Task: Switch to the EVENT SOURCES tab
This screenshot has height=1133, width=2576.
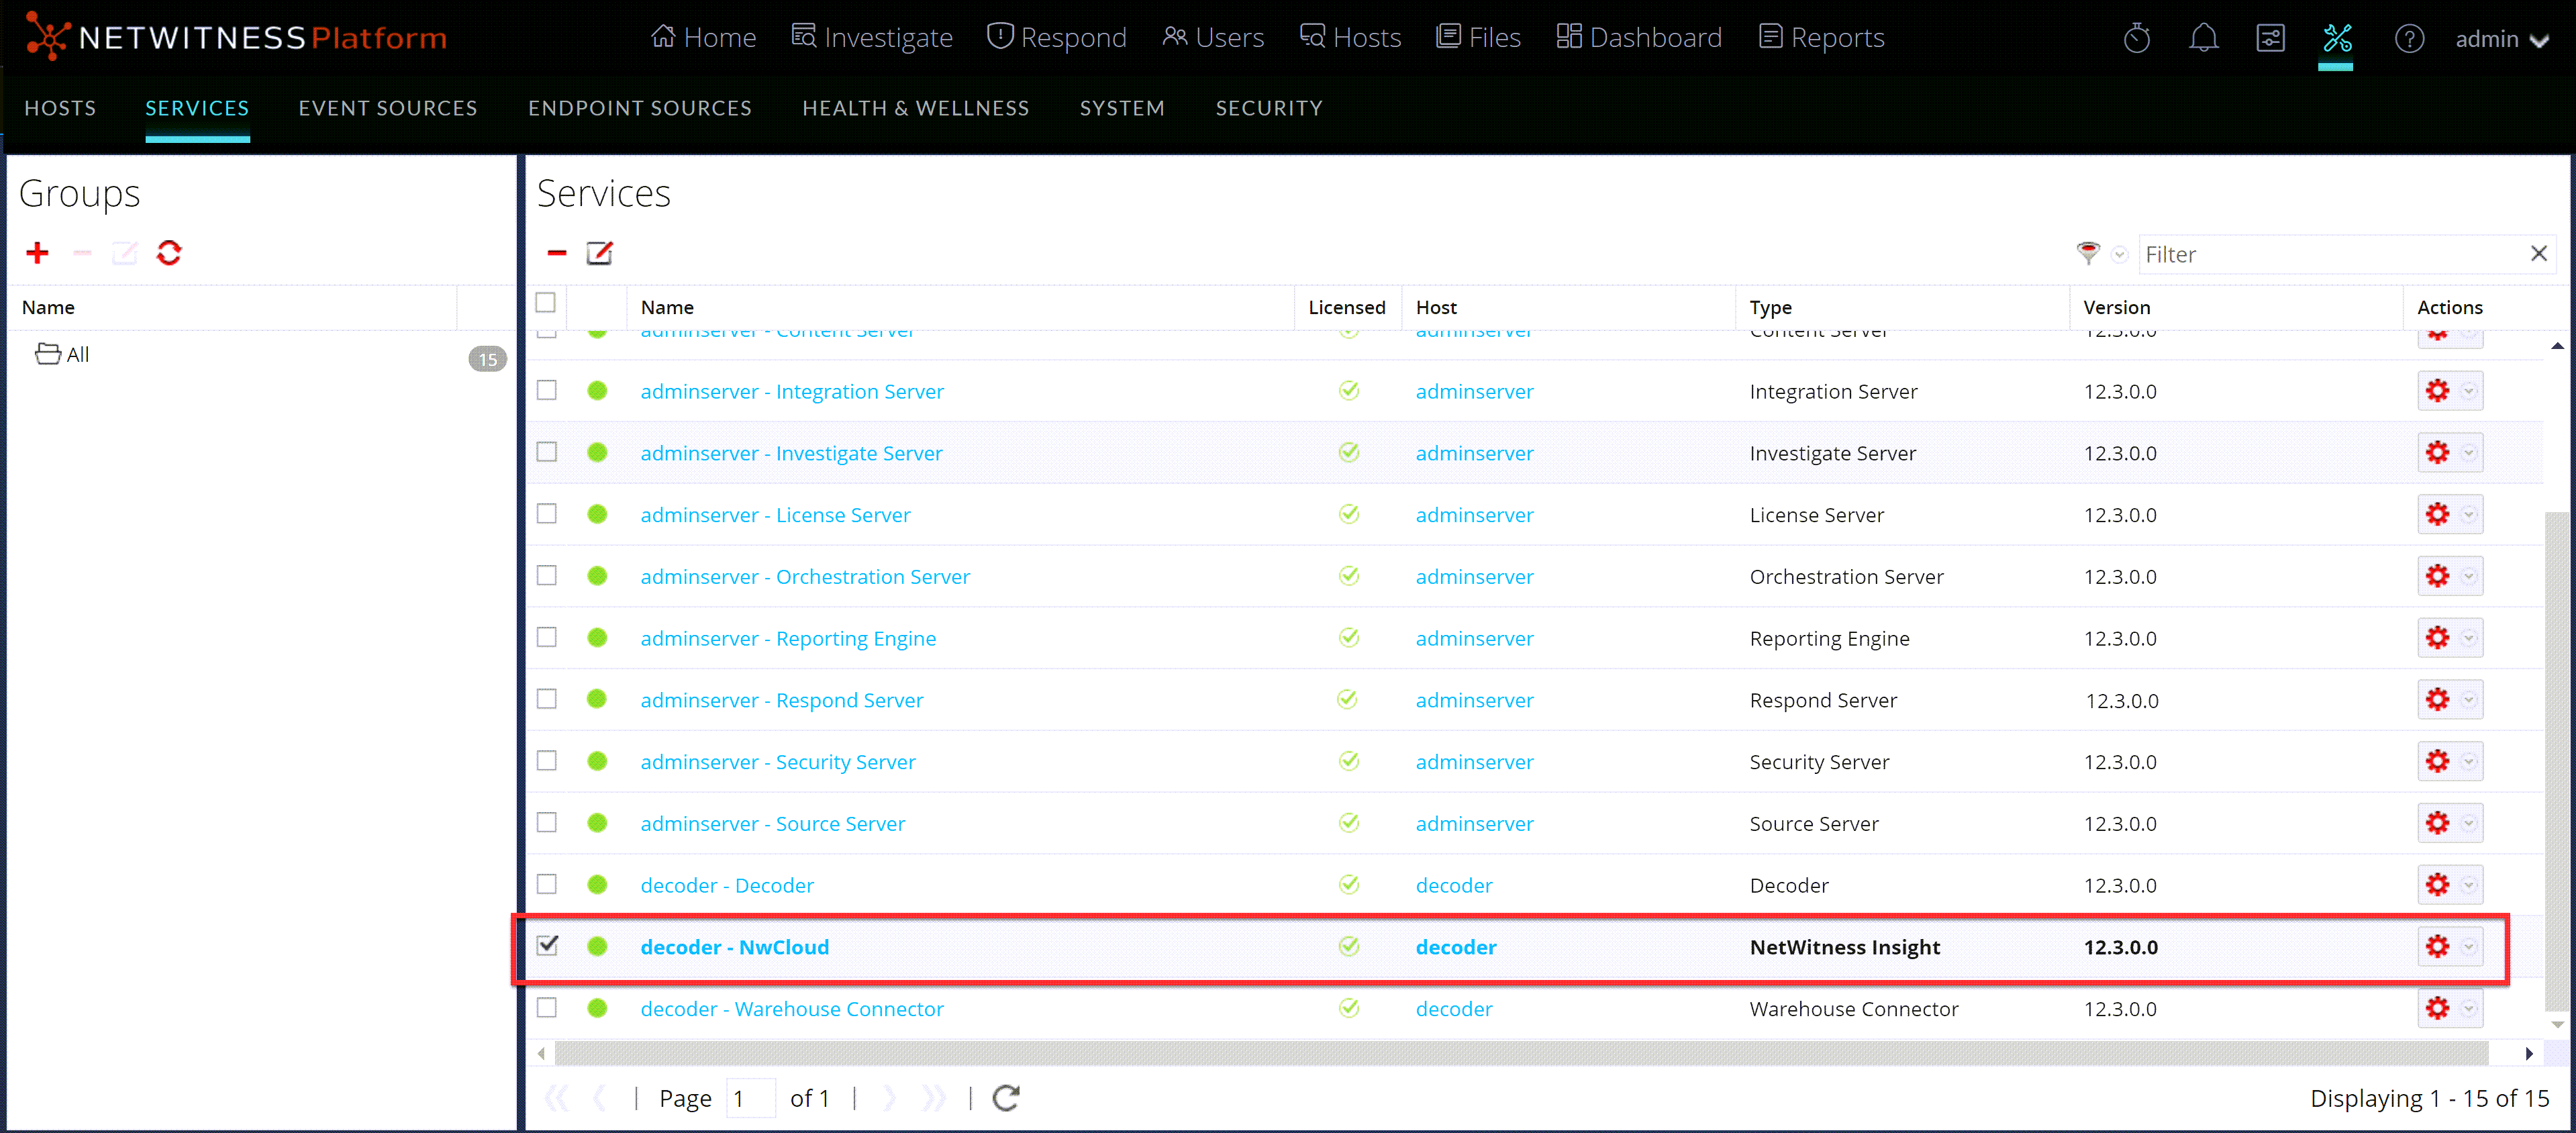Action: [388, 108]
